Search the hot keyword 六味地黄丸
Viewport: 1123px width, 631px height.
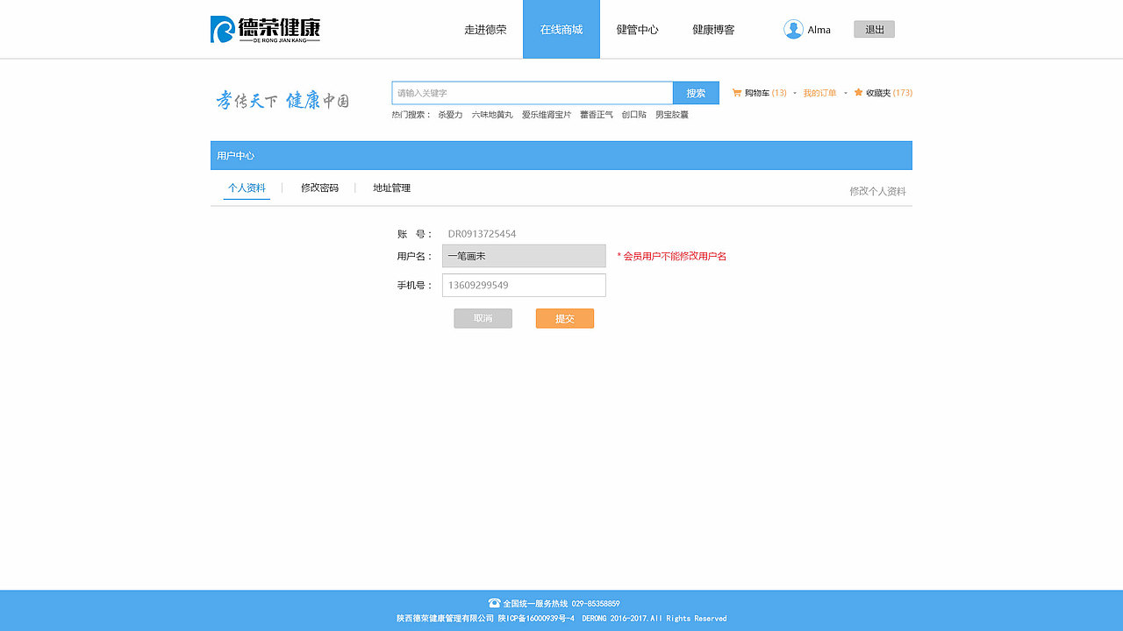491,114
